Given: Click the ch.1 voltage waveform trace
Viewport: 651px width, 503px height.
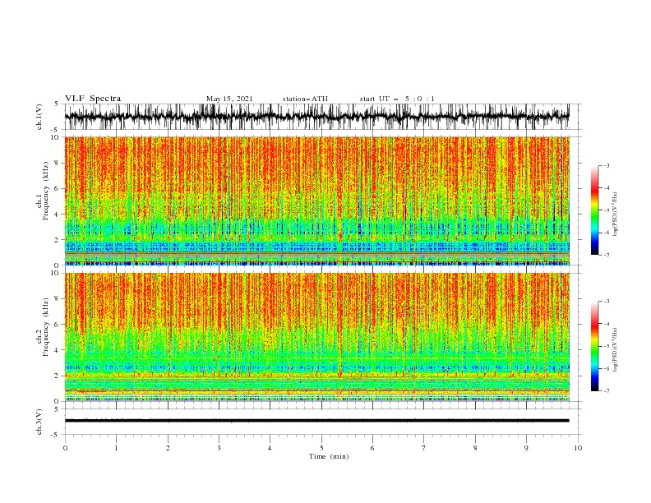Looking at the screenshot, I should [316, 117].
